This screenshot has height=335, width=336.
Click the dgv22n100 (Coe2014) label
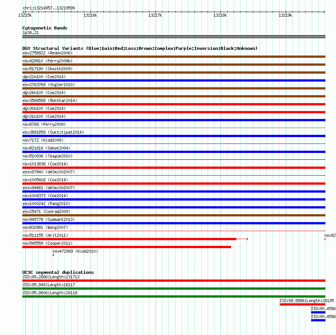[44, 77]
